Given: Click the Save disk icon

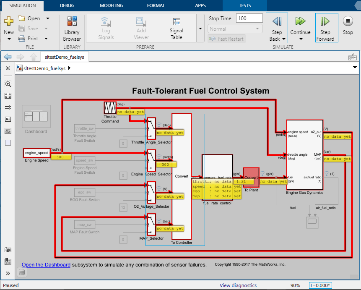Looking at the screenshot, I should (22, 29).
